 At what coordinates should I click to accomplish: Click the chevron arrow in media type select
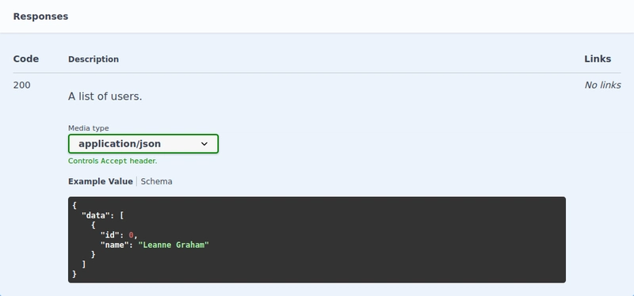[x=204, y=144]
